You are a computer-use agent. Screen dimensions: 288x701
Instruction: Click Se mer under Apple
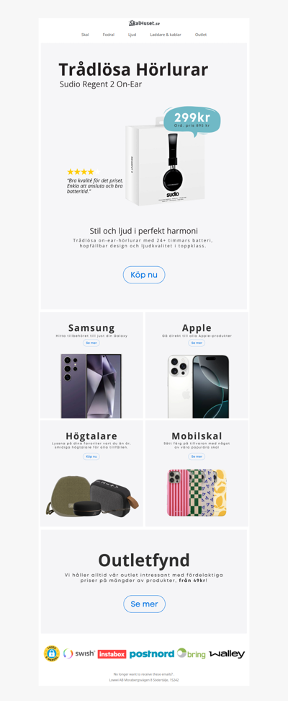pos(197,343)
